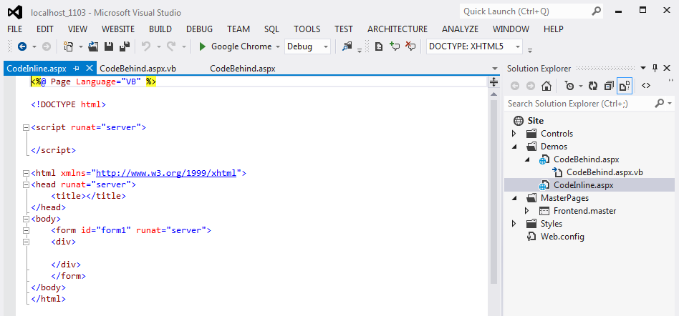Image resolution: width=679 pixels, height=316 pixels.
Task: Select the Site root node
Action: [536, 121]
